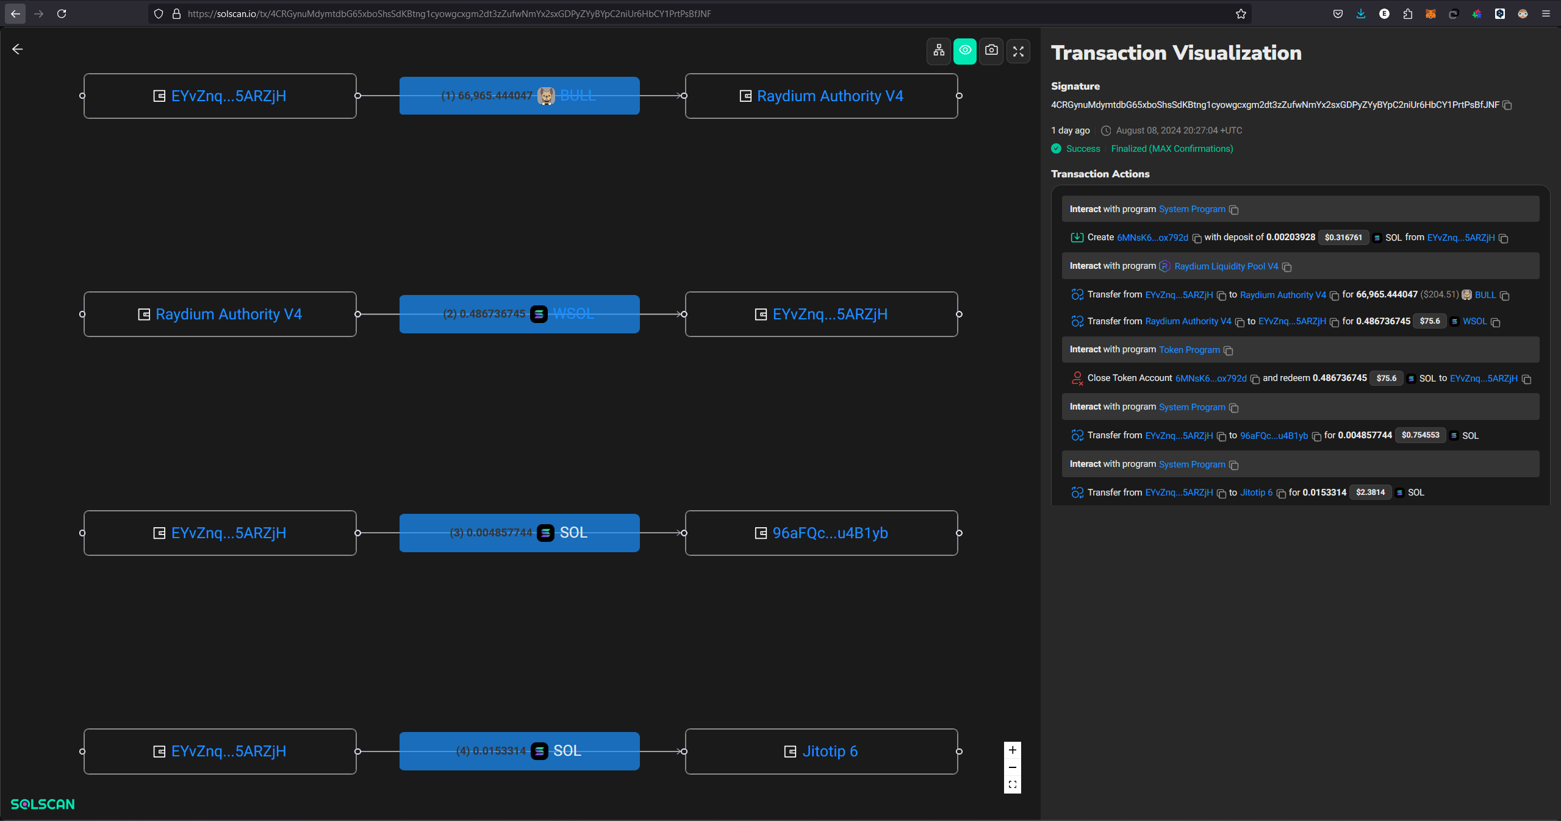Click the (3) 0.004857744 SOL transfer edge
The image size is (1561, 821).
pyautogui.click(x=519, y=533)
